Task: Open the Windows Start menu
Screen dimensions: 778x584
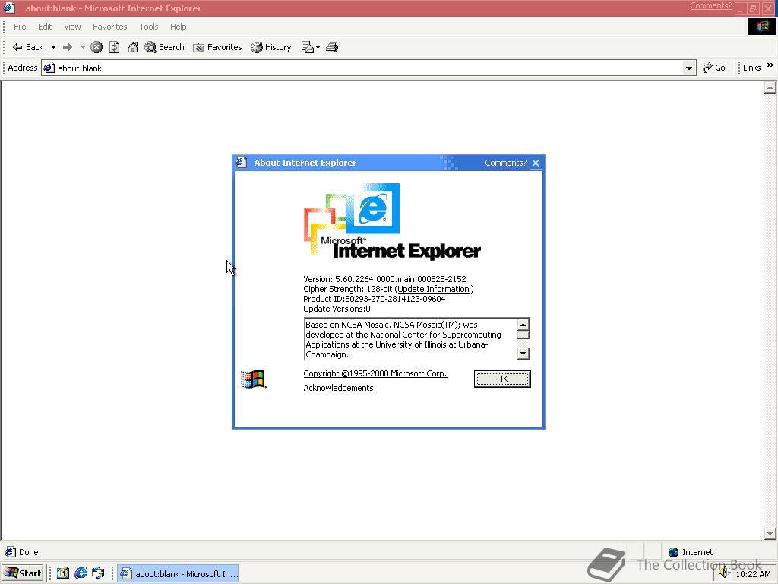Action: [23, 573]
